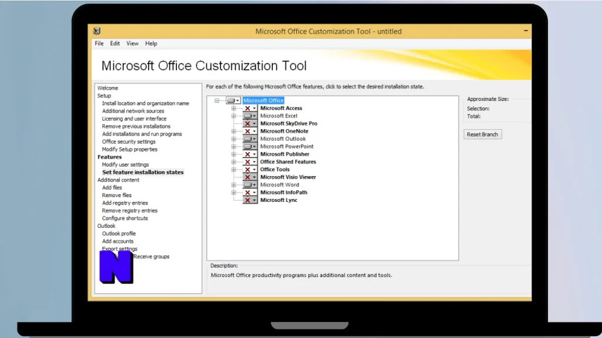The width and height of the screenshot is (602, 338).
Task: Open install state dropdown for Microsoft Excel
Action: 250,116
